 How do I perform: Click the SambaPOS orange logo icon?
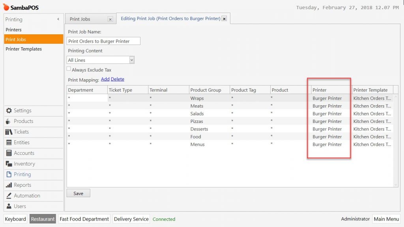click(x=6, y=7)
